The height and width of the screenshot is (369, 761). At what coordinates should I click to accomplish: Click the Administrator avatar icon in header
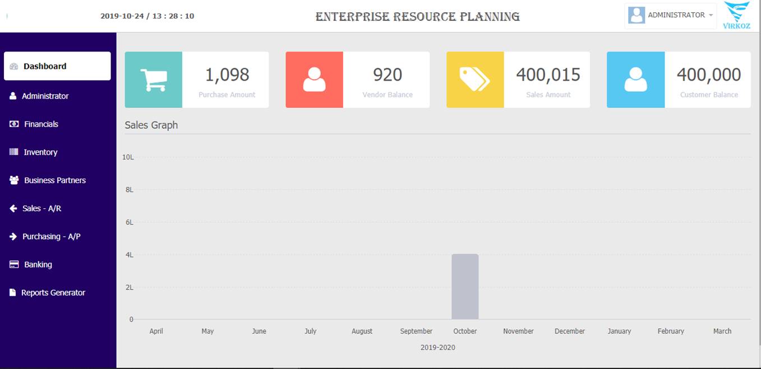click(637, 15)
